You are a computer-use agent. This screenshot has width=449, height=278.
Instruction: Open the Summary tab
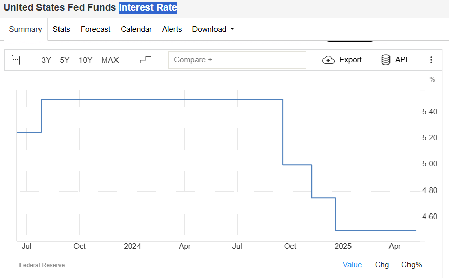[25, 29]
